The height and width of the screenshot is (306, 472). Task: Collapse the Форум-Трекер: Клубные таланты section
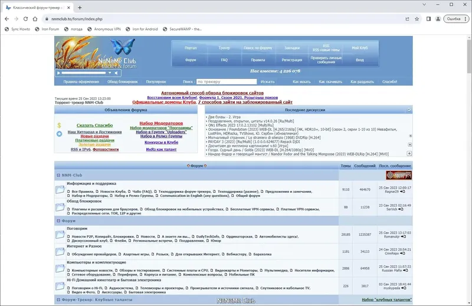(58, 300)
